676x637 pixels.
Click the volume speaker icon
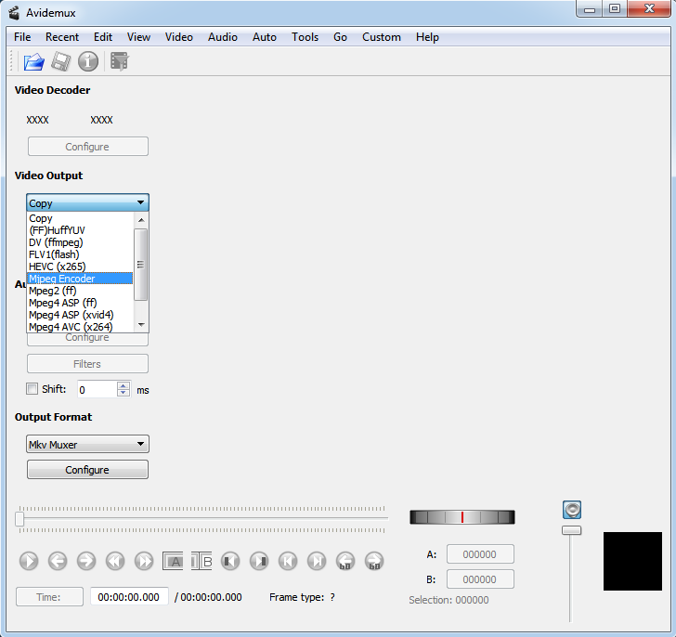572,509
